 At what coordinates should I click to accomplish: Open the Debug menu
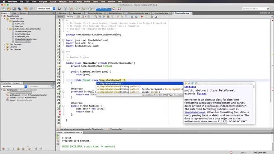[78, 2]
